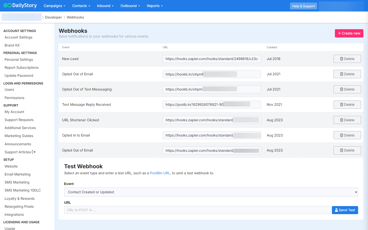
Task: Delete the Text Message Reply Received webhook
Action: [x=347, y=104]
